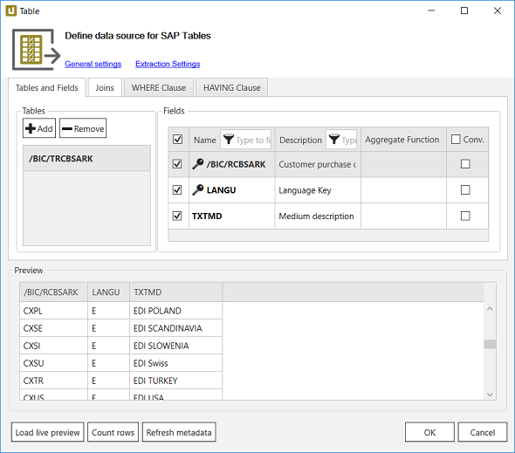Uncheck the /BIC/RCBSARK field checkbox
The image size is (515, 453).
(177, 163)
